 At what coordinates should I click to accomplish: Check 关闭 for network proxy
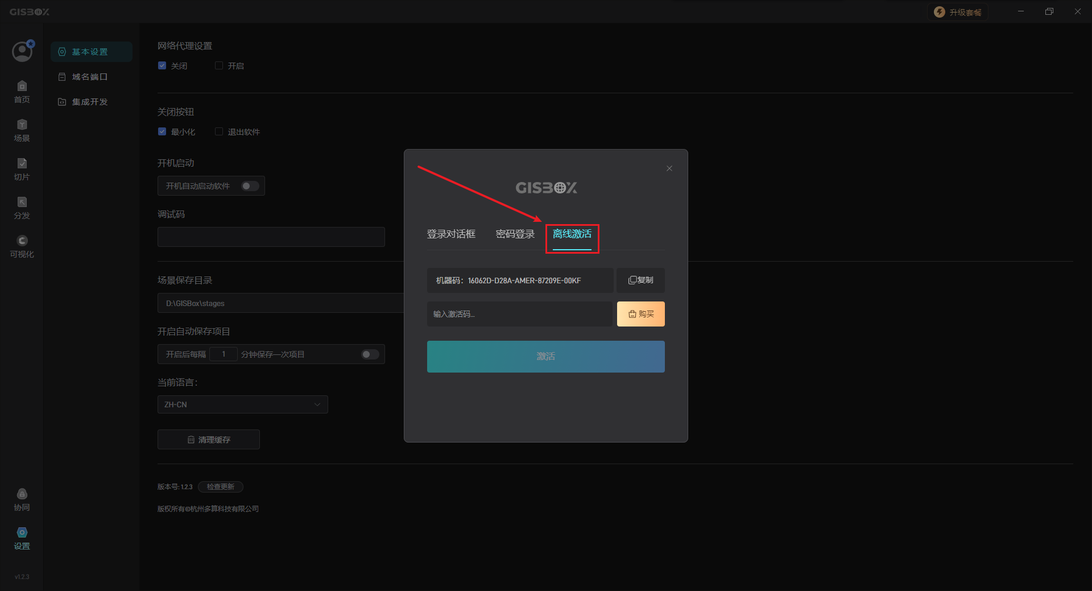(x=162, y=65)
